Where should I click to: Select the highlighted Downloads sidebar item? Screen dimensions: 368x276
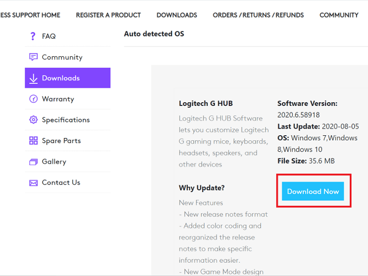pyautogui.click(x=67, y=78)
